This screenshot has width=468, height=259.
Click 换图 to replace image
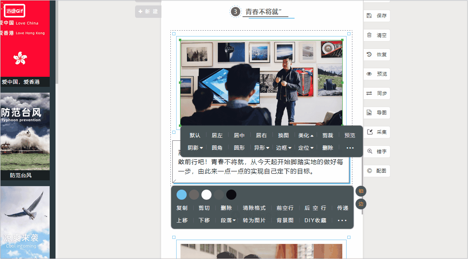pyautogui.click(x=283, y=135)
